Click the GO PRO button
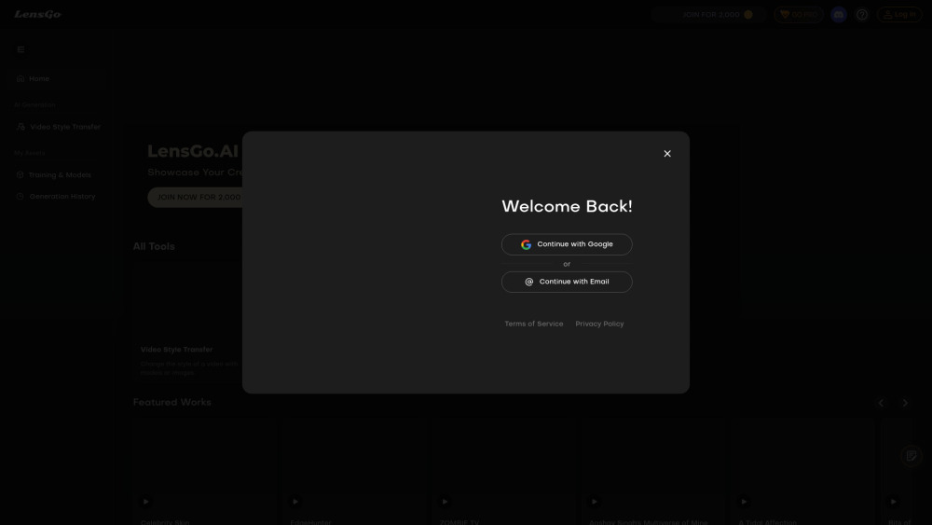This screenshot has width=932, height=525. coord(798,15)
